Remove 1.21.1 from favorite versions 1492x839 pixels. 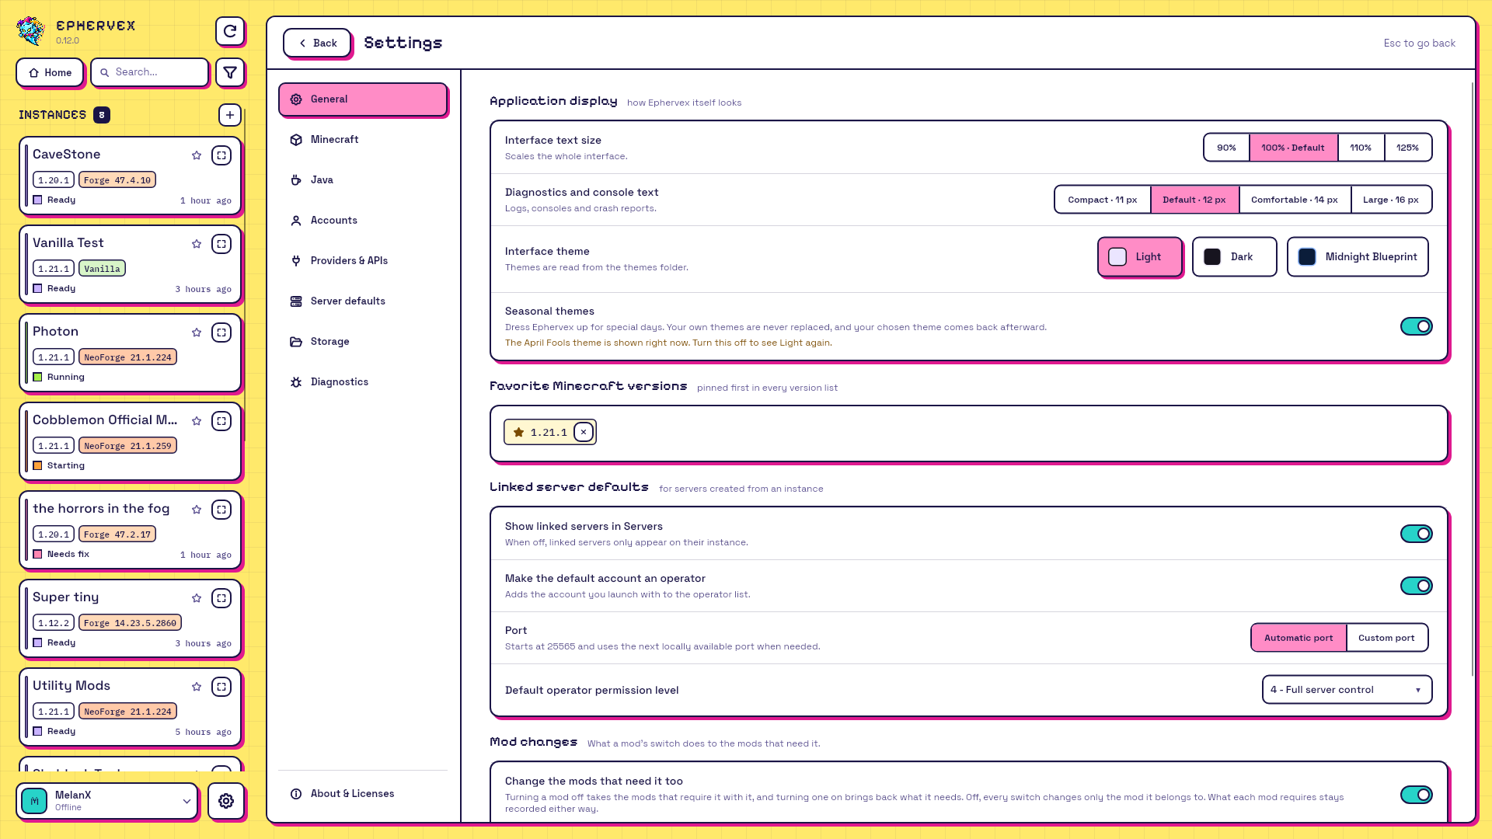pos(584,432)
